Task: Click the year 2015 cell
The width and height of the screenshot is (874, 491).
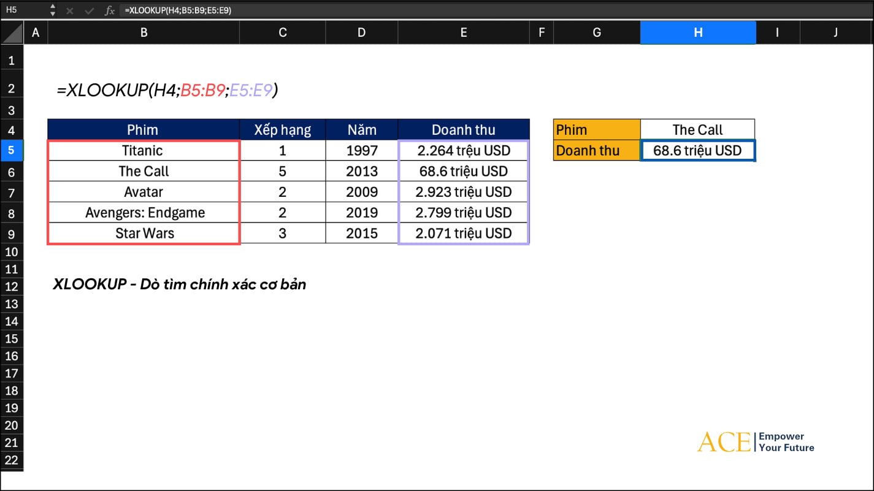Action: (x=361, y=234)
